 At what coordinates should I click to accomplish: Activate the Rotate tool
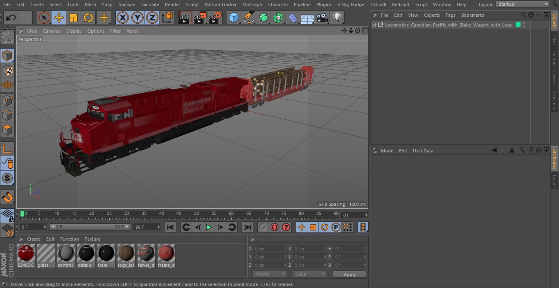pyautogui.click(x=88, y=18)
